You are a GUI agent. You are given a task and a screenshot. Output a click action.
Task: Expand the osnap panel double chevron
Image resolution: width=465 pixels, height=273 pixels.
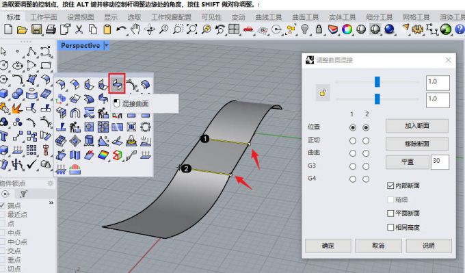click(x=51, y=203)
